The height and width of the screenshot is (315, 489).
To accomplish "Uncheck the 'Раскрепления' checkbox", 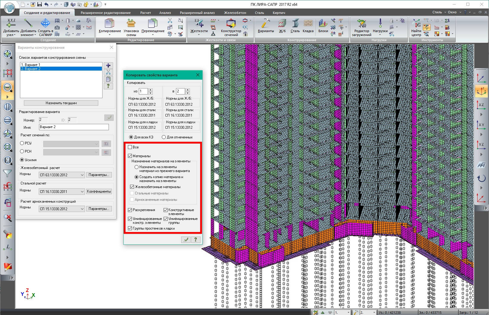I will [x=130, y=210].
